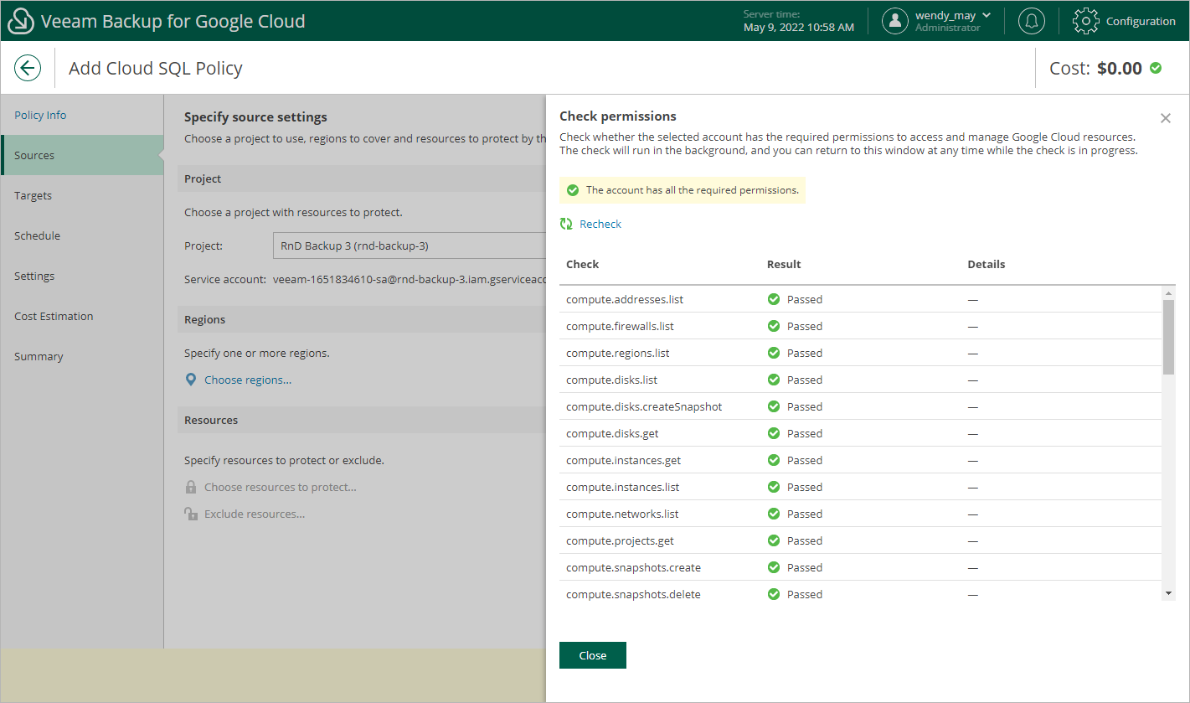Click Passed icon for compute.disks.get
This screenshot has width=1190, height=703.
tap(774, 433)
